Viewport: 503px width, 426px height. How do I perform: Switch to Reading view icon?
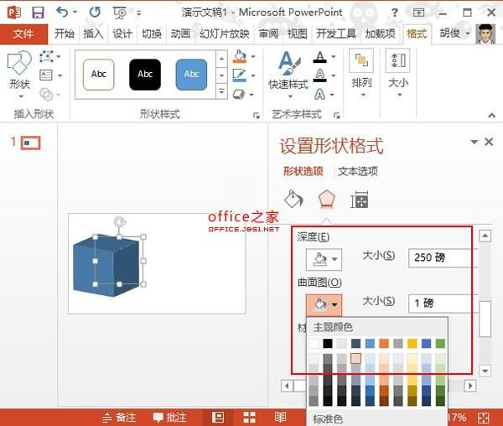coord(280,418)
